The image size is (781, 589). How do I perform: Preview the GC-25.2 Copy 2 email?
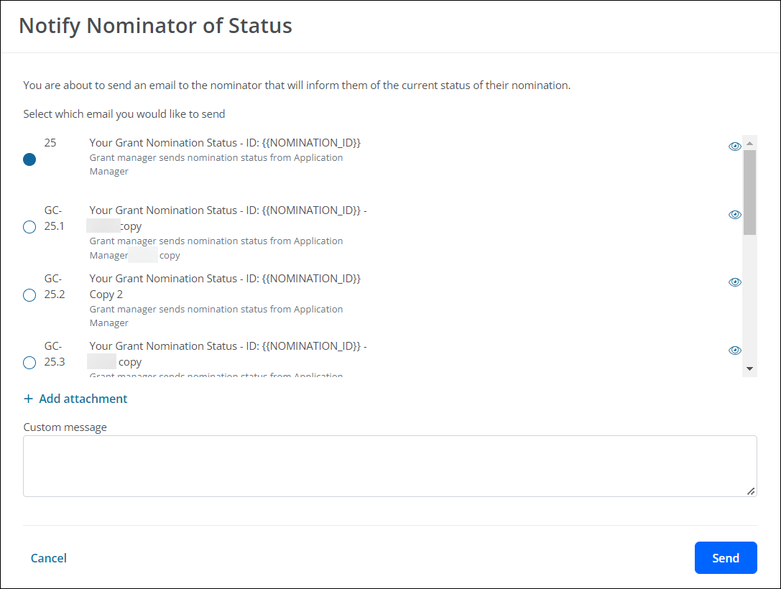[735, 282]
